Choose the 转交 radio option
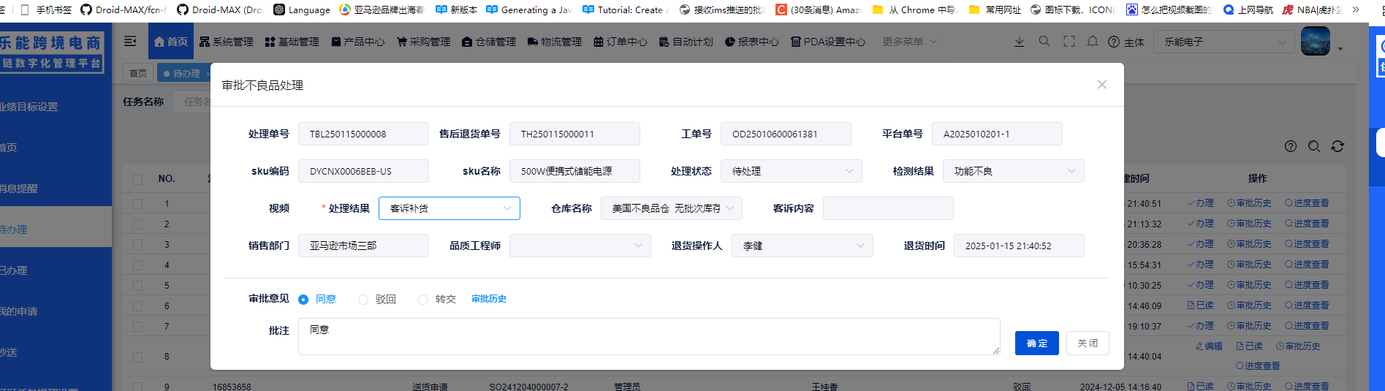This screenshot has width=1385, height=391. click(423, 300)
